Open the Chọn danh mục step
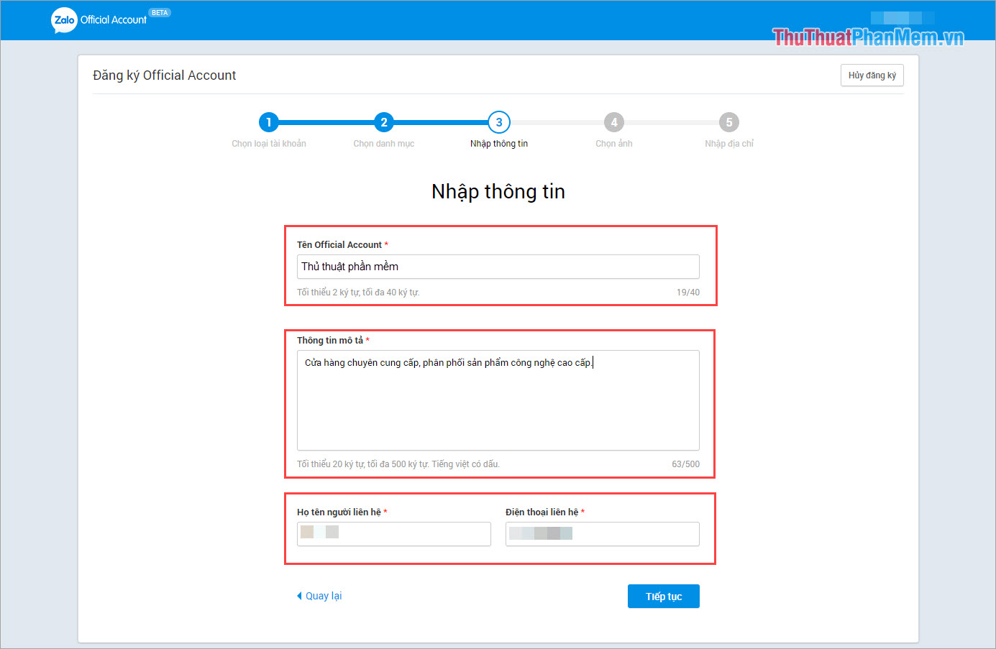 coord(384,143)
